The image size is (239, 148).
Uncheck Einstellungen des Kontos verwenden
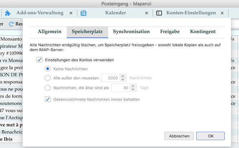(x=39, y=60)
